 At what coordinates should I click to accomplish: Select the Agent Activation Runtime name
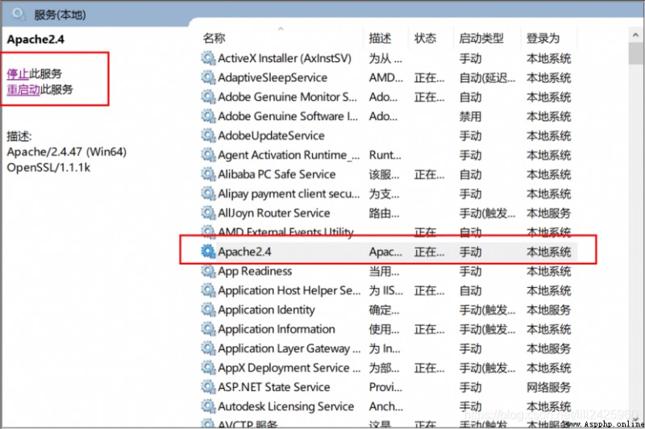[289, 155]
